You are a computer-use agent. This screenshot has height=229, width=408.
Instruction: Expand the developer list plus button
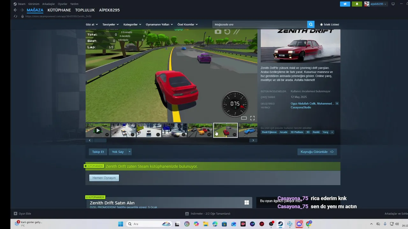[x=337, y=104]
